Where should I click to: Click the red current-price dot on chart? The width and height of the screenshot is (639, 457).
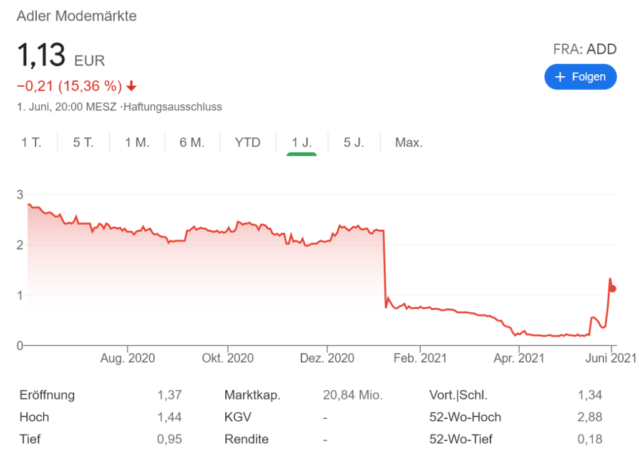click(x=613, y=288)
